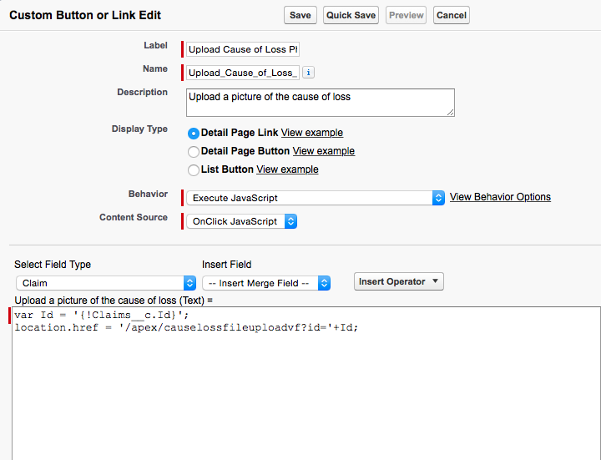The height and width of the screenshot is (460, 601).
Task: Open the Insert Operator menu
Action: [x=398, y=281]
